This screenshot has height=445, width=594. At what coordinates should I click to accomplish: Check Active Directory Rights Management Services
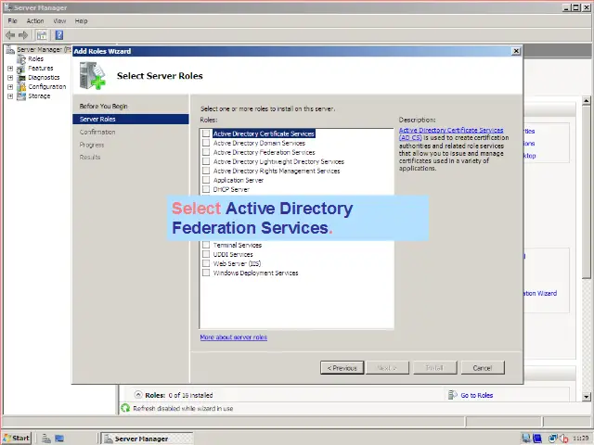(206, 171)
